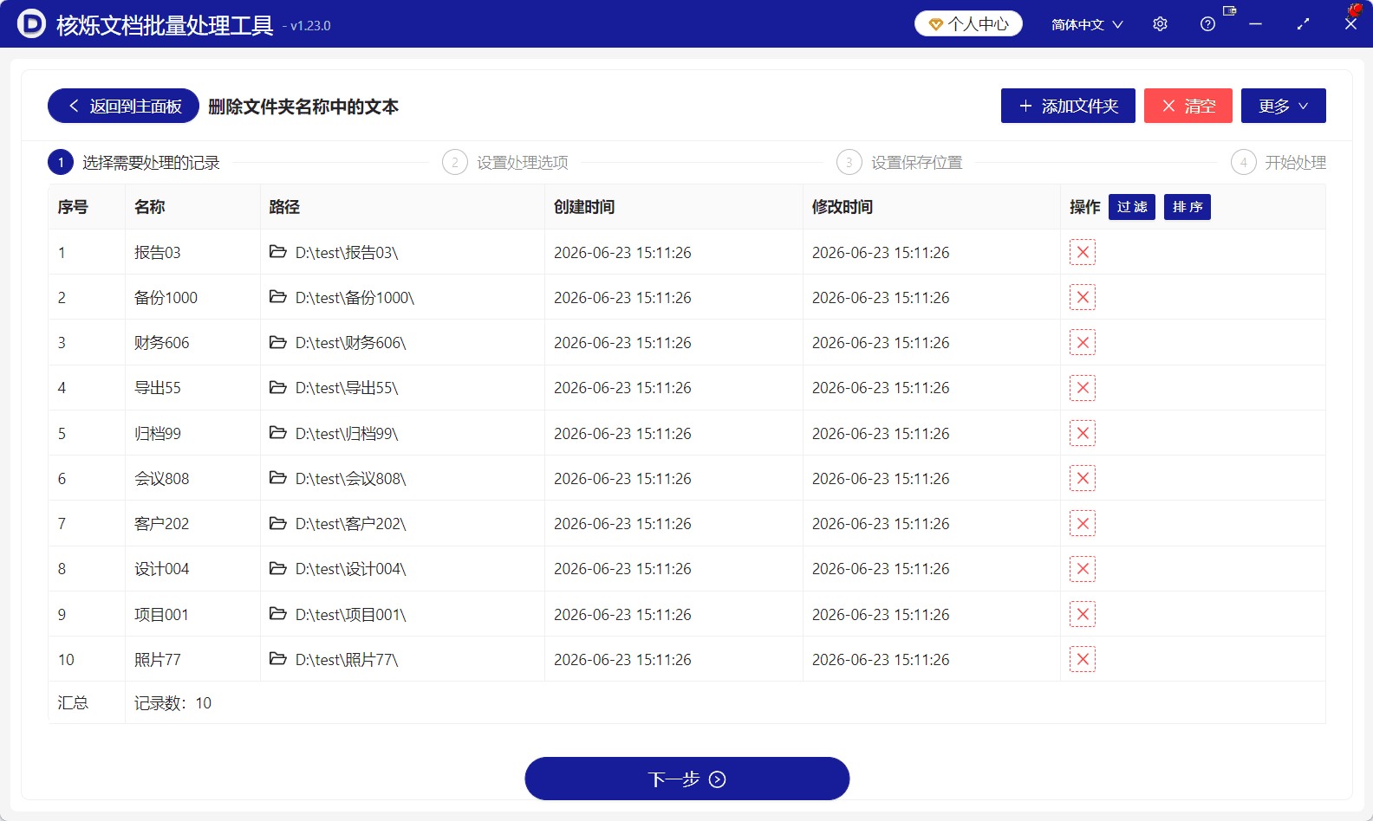Click the 排序 sort button
This screenshot has width=1373, height=821.
click(x=1188, y=207)
